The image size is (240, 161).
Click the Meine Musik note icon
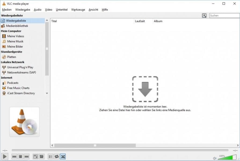point(4,42)
